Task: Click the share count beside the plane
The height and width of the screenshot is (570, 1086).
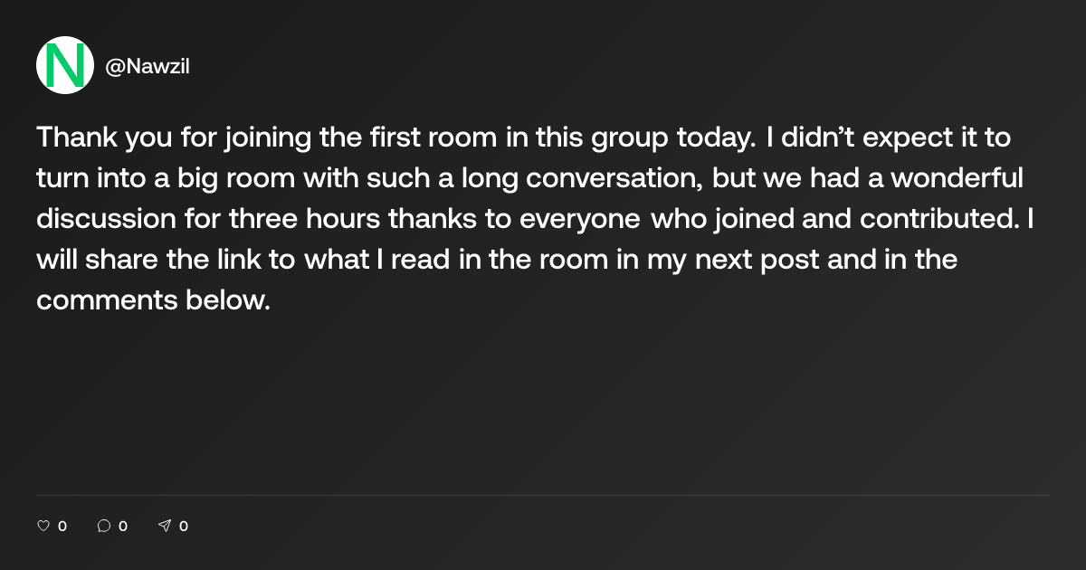Action: click(x=184, y=526)
